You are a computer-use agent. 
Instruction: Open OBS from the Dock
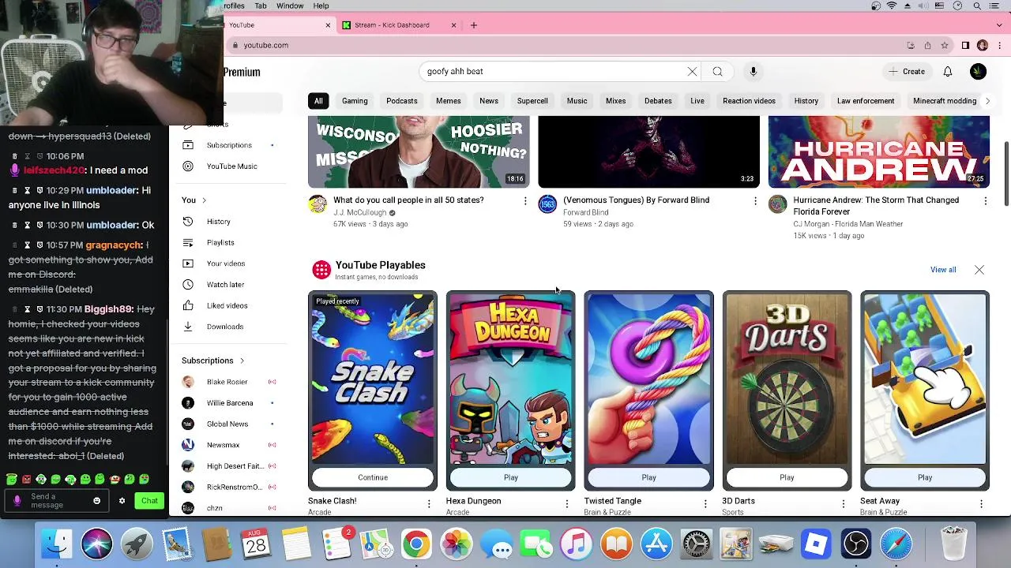coord(856,544)
